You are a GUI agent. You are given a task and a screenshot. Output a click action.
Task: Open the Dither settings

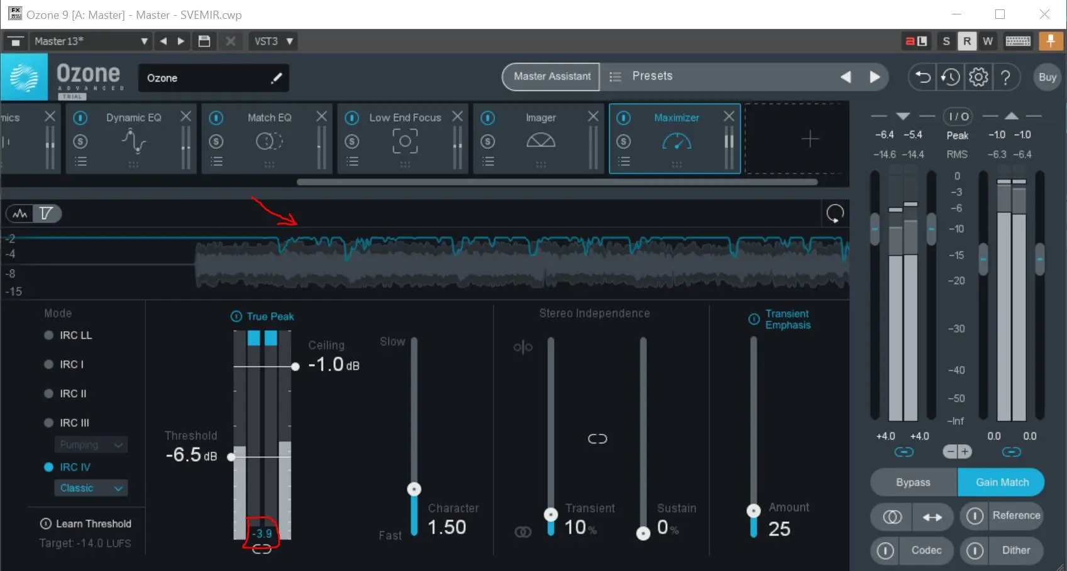click(x=1016, y=550)
